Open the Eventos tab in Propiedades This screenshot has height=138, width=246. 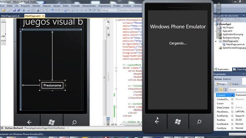click(x=234, y=84)
